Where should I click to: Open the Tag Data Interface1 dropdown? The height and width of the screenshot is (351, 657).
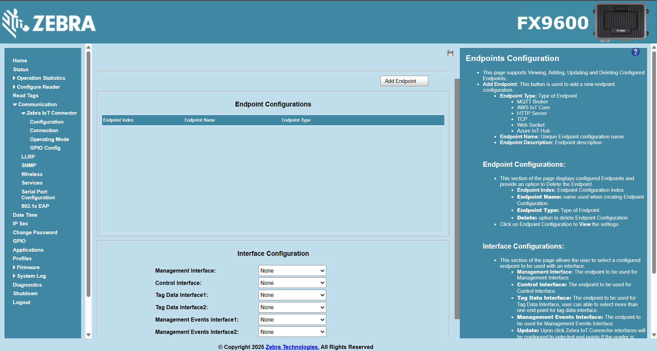coord(292,295)
